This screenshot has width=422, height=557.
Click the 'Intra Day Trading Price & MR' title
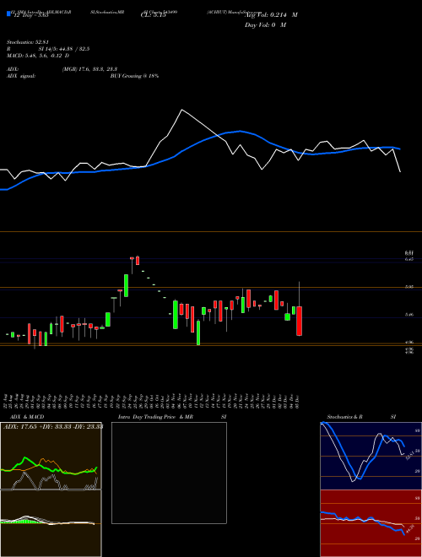pyautogui.click(x=155, y=417)
